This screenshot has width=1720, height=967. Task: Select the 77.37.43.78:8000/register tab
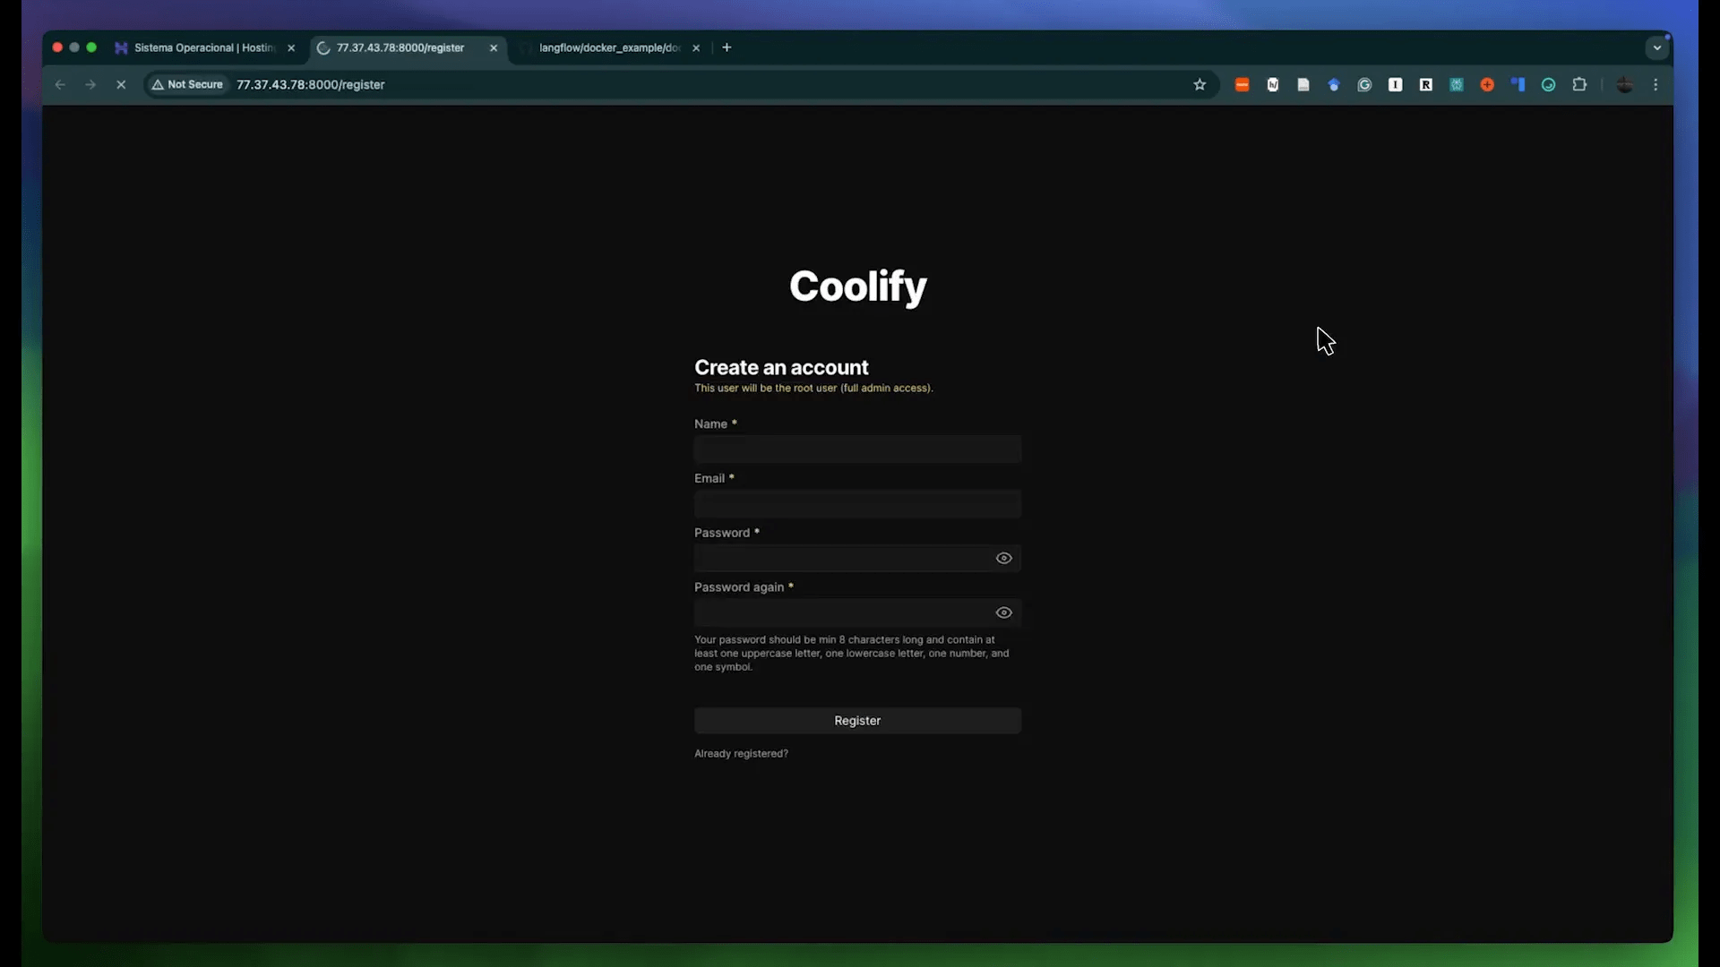click(400, 47)
